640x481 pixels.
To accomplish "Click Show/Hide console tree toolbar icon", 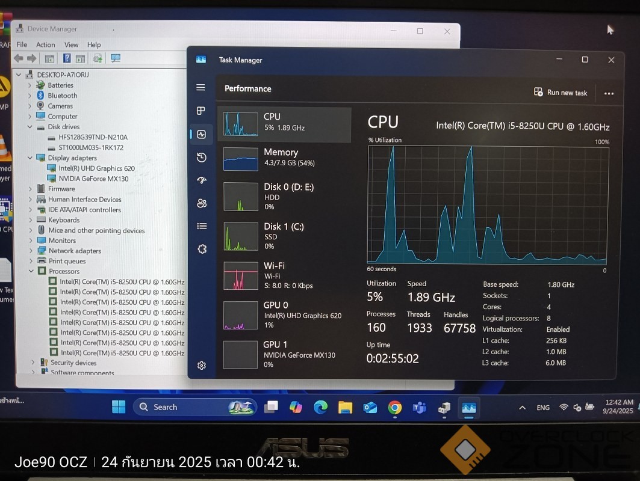I will [x=49, y=59].
